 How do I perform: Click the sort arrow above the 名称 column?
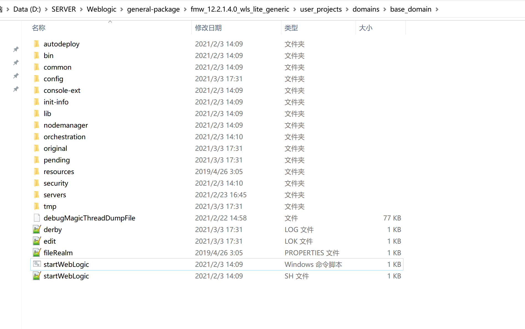click(x=110, y=21)
